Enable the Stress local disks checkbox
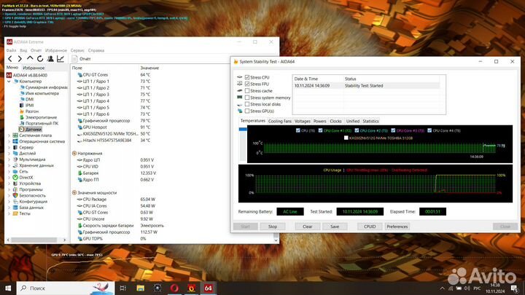 247,104
